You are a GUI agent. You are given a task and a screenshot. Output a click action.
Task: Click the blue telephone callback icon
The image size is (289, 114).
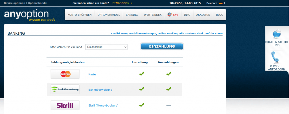pos(275,57)
